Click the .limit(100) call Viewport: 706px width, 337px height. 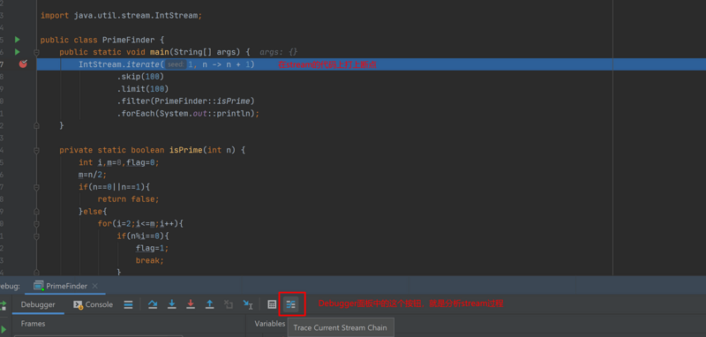(143, 88)
